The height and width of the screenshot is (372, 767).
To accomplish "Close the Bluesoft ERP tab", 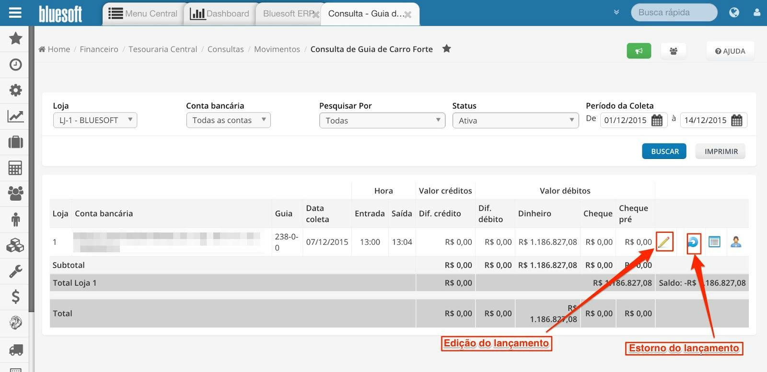I will pyautogui.click(x=315, y=15).
